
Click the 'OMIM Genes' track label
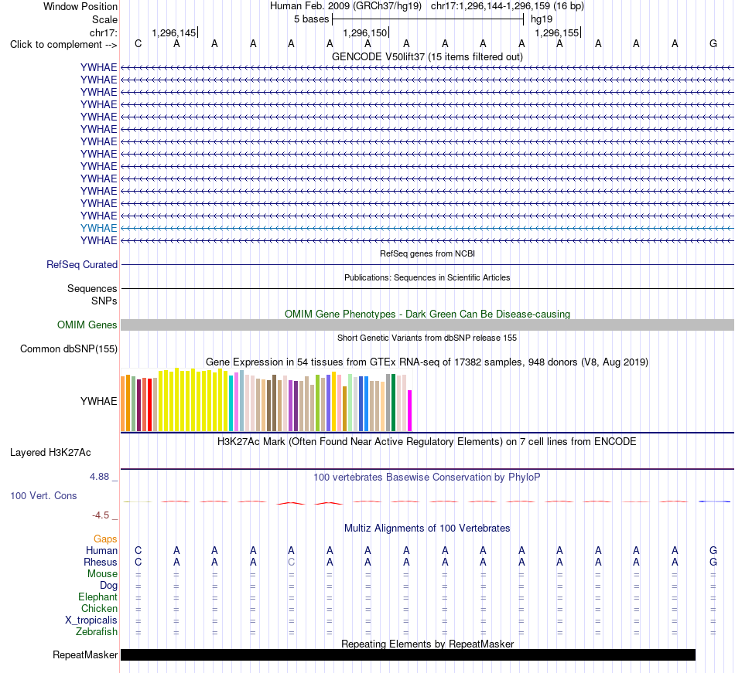point(87,325)
